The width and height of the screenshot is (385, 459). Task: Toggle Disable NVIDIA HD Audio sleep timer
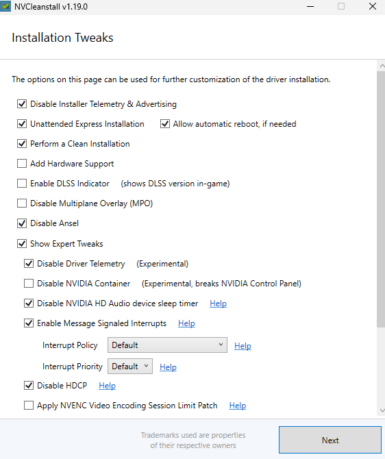tap(29, 303)
